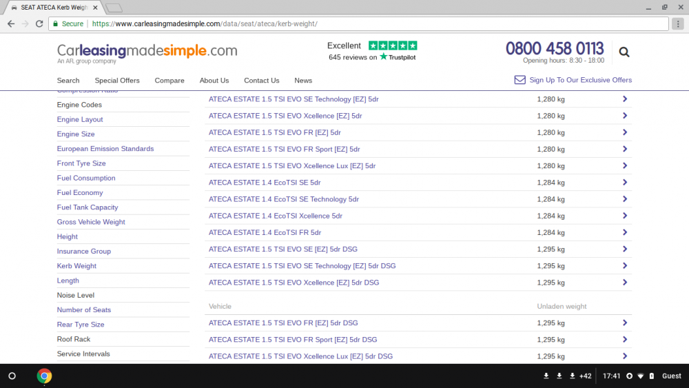Open Insurance Group sidebar link
Screen dimensions: 689x388
point(84,252)
